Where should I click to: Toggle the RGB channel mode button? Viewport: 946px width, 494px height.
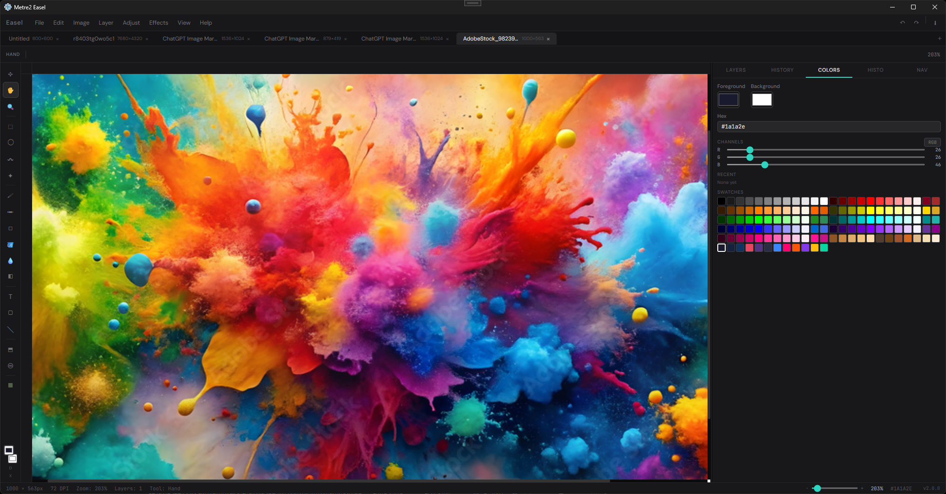pyautogui.click(x=932, y=142)
